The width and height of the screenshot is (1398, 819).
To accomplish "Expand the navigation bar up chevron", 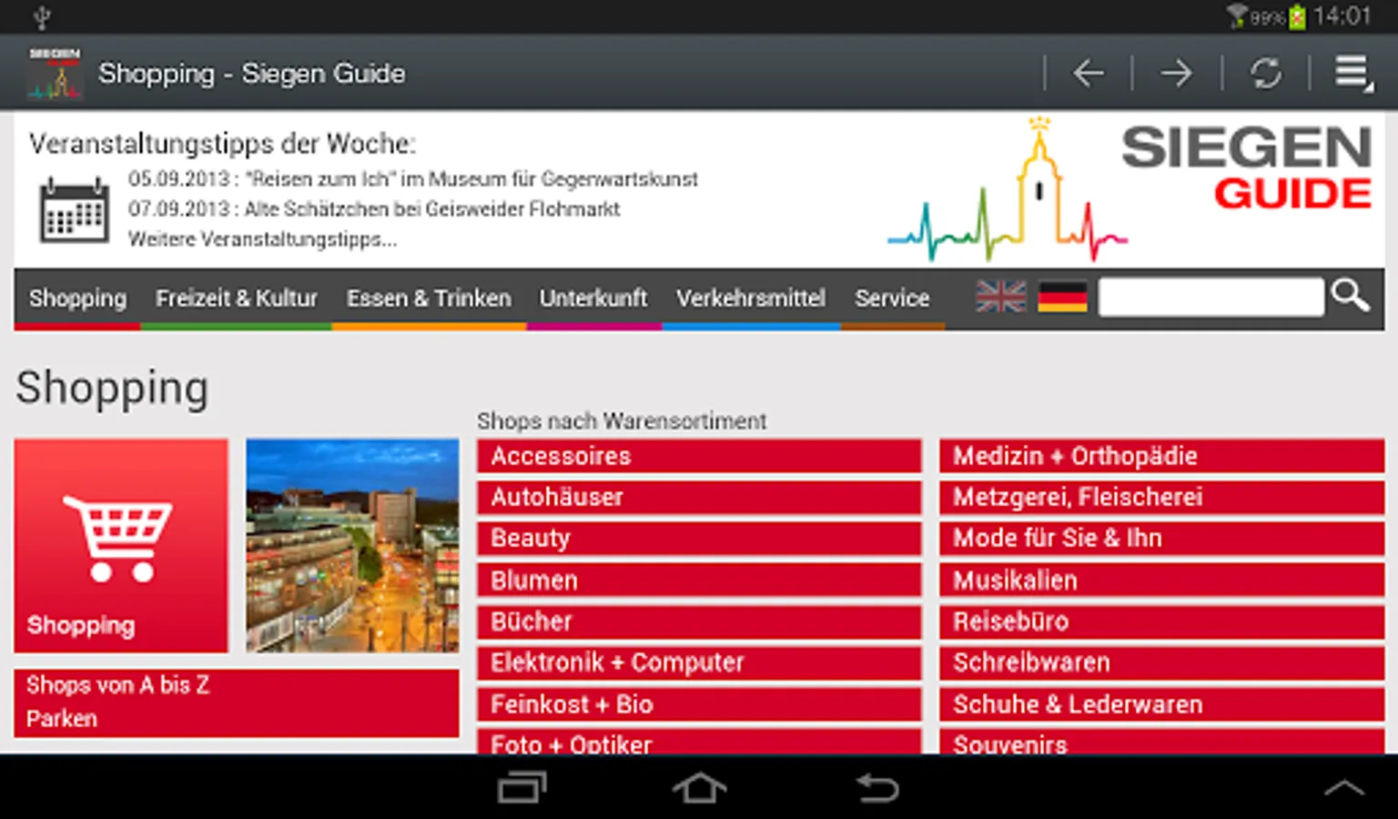I will (x=1343, y=788).
